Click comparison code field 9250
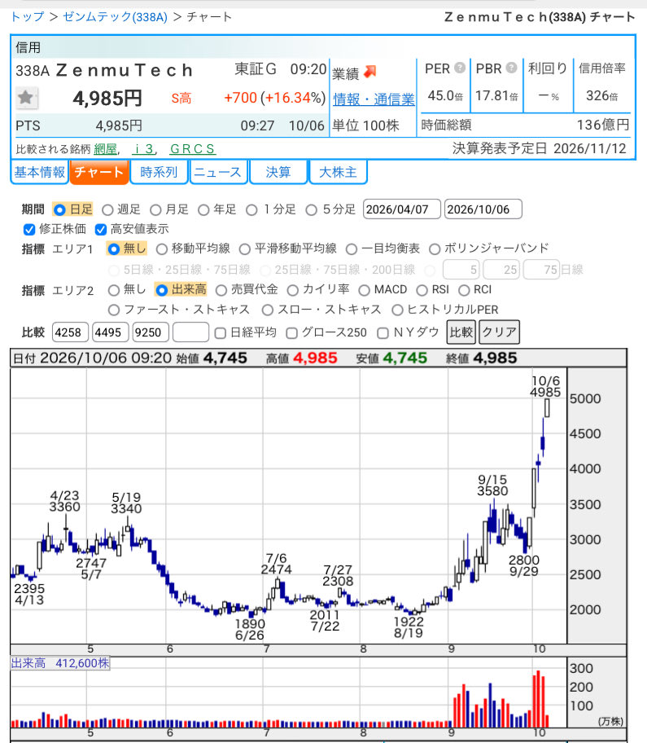This screenshot has height=743, width=647. [x=151, y=332]
